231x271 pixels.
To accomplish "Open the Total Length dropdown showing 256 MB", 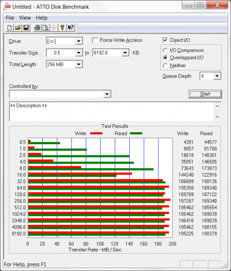I will 79,64.
